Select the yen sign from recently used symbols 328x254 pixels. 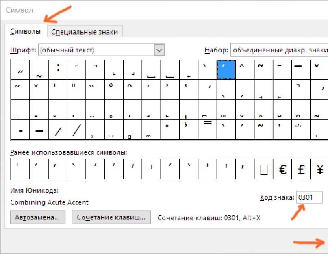pyautogui.click(x=319, y=169)
